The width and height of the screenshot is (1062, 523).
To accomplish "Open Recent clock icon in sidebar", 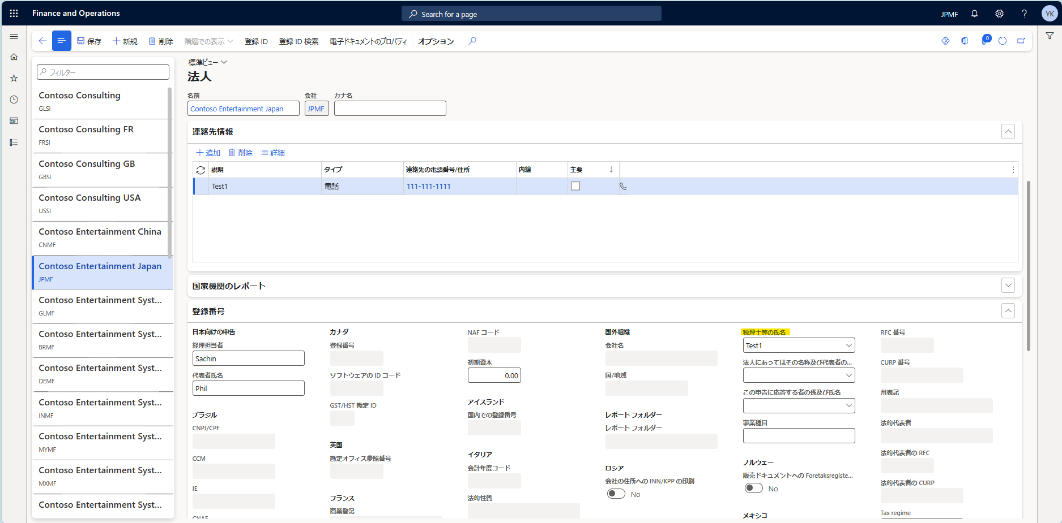I will click(14, 100).
